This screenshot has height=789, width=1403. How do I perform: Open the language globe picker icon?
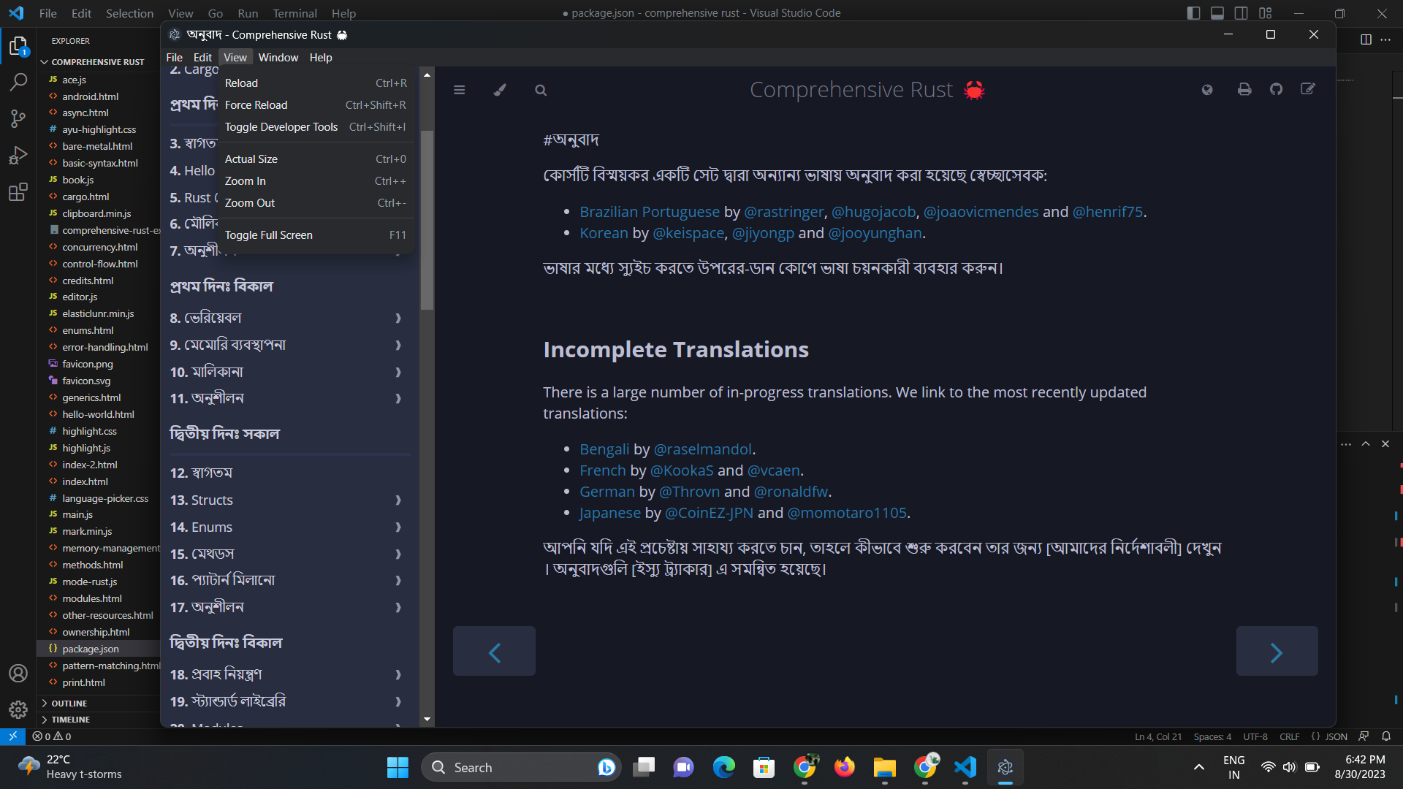[1207, 89]
